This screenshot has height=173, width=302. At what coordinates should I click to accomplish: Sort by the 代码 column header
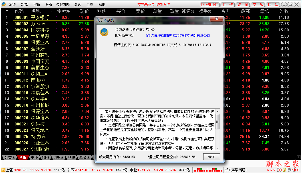pyautogui.click(x=19, y=11)
